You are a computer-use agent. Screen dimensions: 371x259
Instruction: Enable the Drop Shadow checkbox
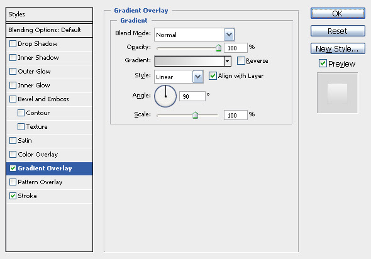pos(13,44)
